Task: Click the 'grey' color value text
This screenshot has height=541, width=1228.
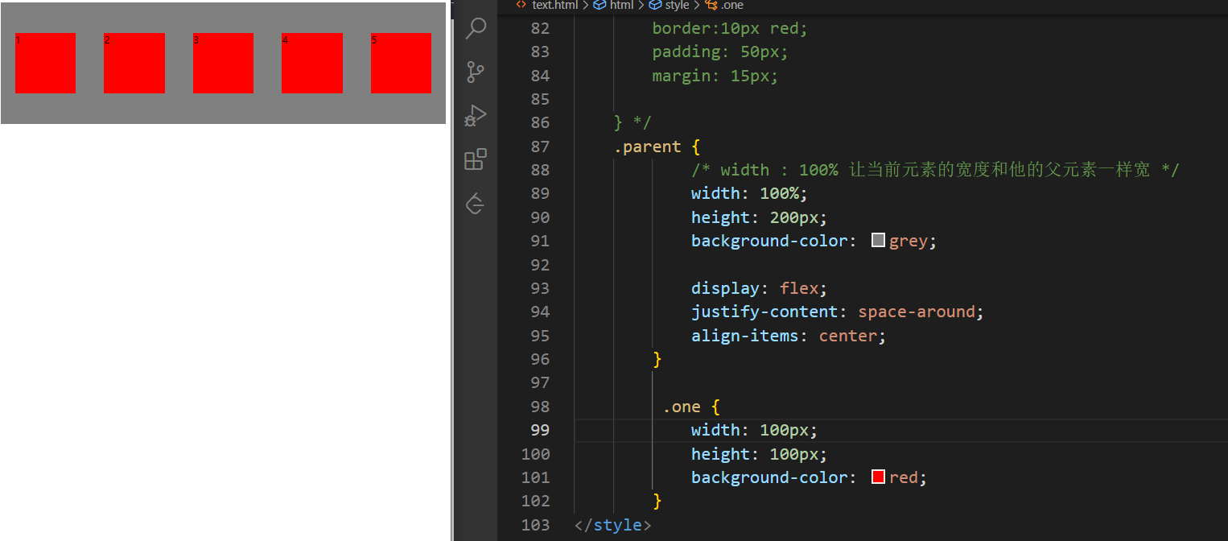Action: click(x=909, y=241)
